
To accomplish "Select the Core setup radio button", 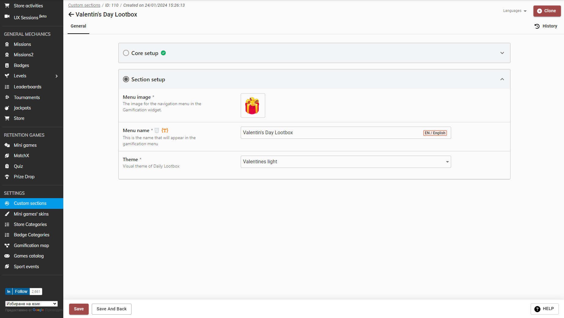I will coord(126,53).
